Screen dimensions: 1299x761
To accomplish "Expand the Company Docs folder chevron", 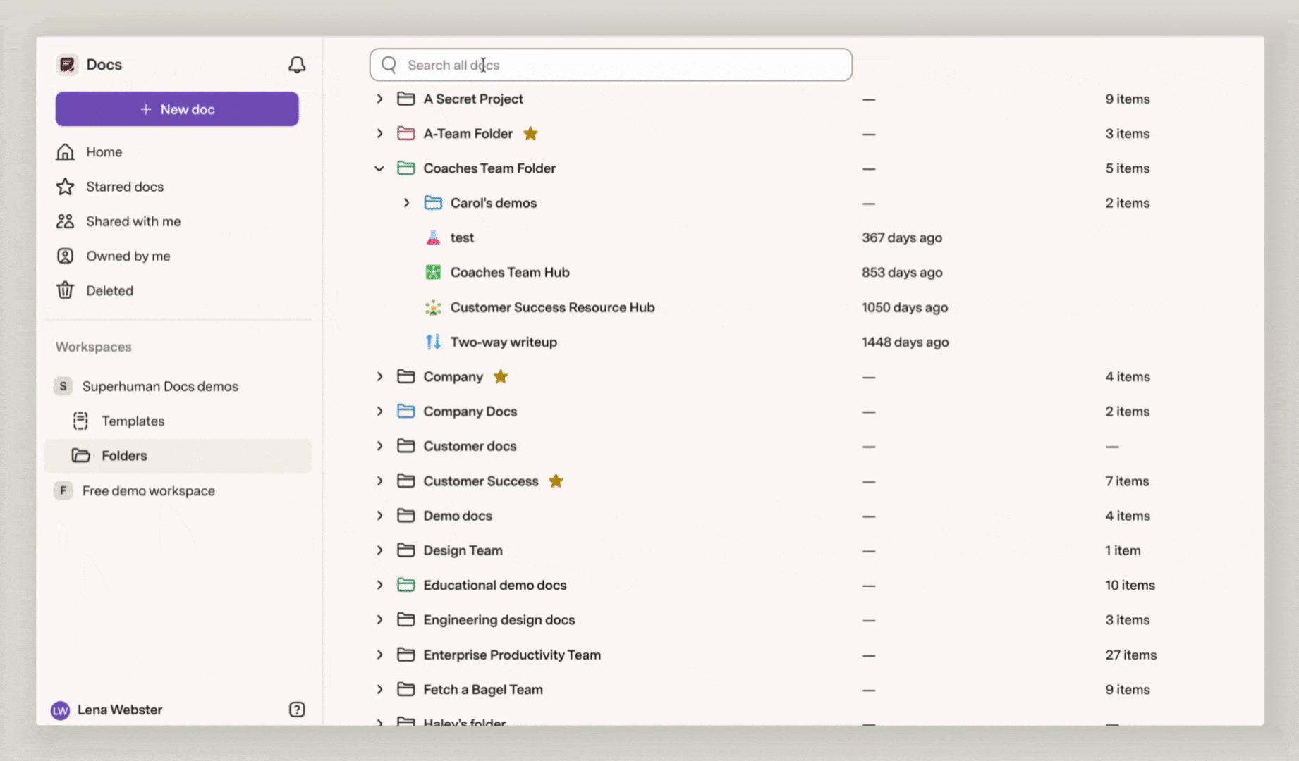I will (x=379, y=411).
